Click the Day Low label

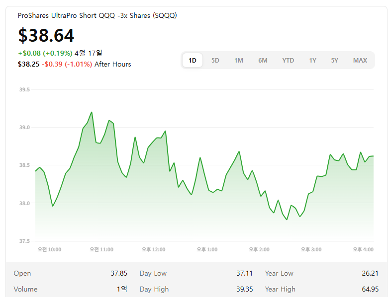[x=153, y=274]
